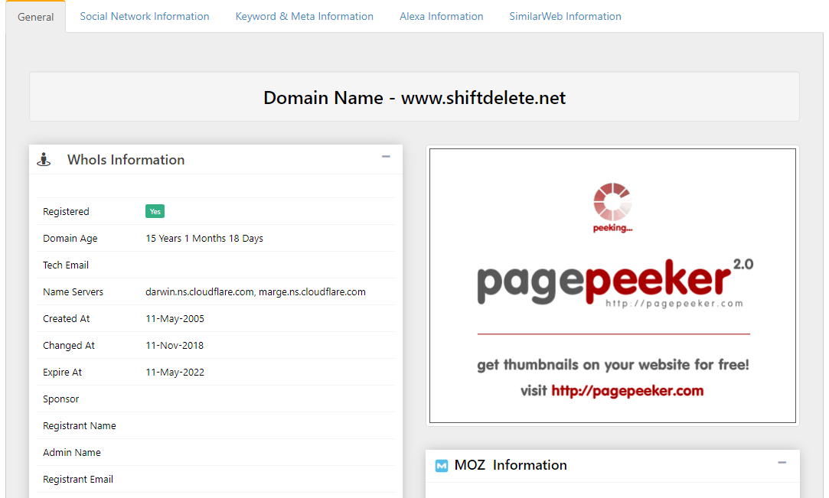Collapse the MOZ Information panel
Viewport: 829px width, 498px height.
tap(782, 463)
